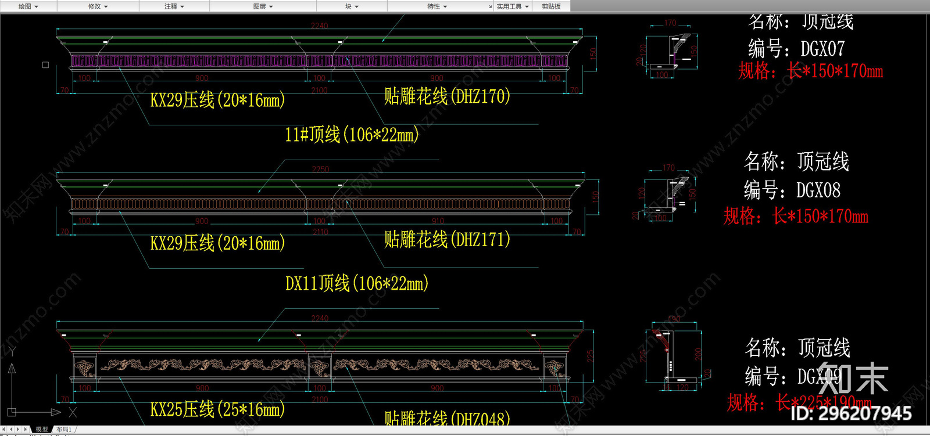Expand the 绘图 (Draw) ribbon panel

[28, 6]
